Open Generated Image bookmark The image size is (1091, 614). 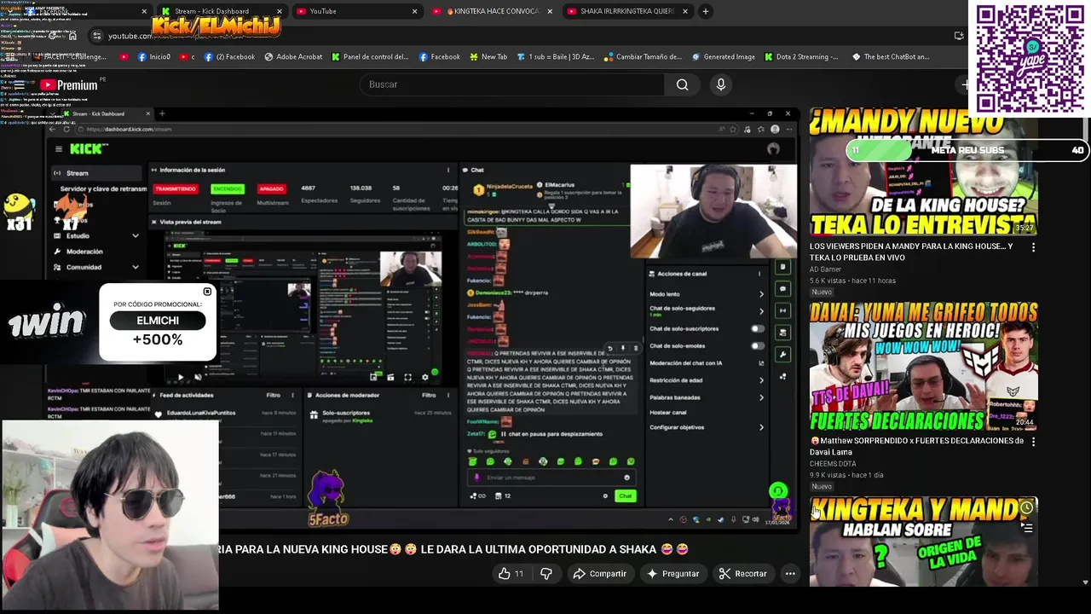(724, 57)
